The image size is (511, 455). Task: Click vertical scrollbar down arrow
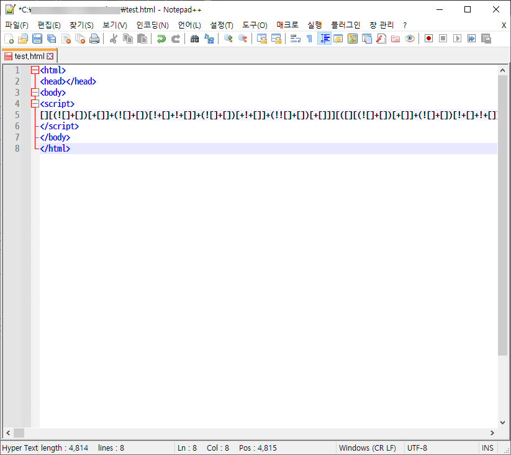click(x=502, y=423)
